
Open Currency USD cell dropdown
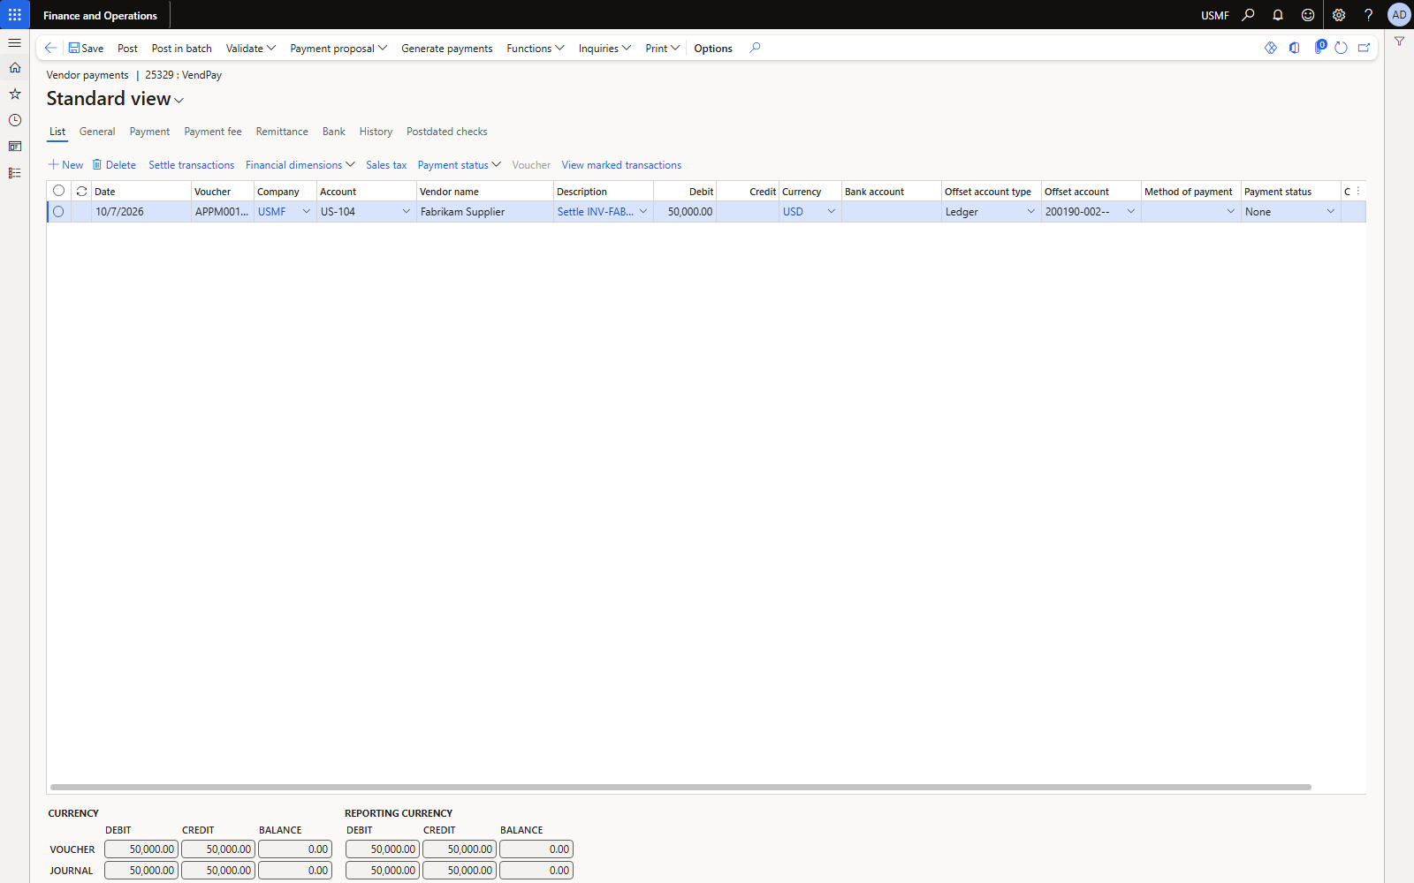click(x=831, y=212)
